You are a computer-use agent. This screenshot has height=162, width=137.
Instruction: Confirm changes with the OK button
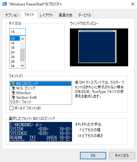pos(93,156)
